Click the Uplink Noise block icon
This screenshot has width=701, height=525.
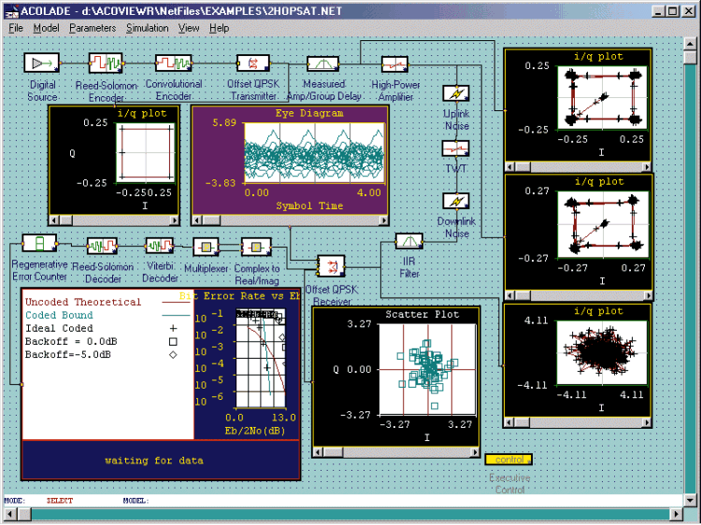pos(455,93)
